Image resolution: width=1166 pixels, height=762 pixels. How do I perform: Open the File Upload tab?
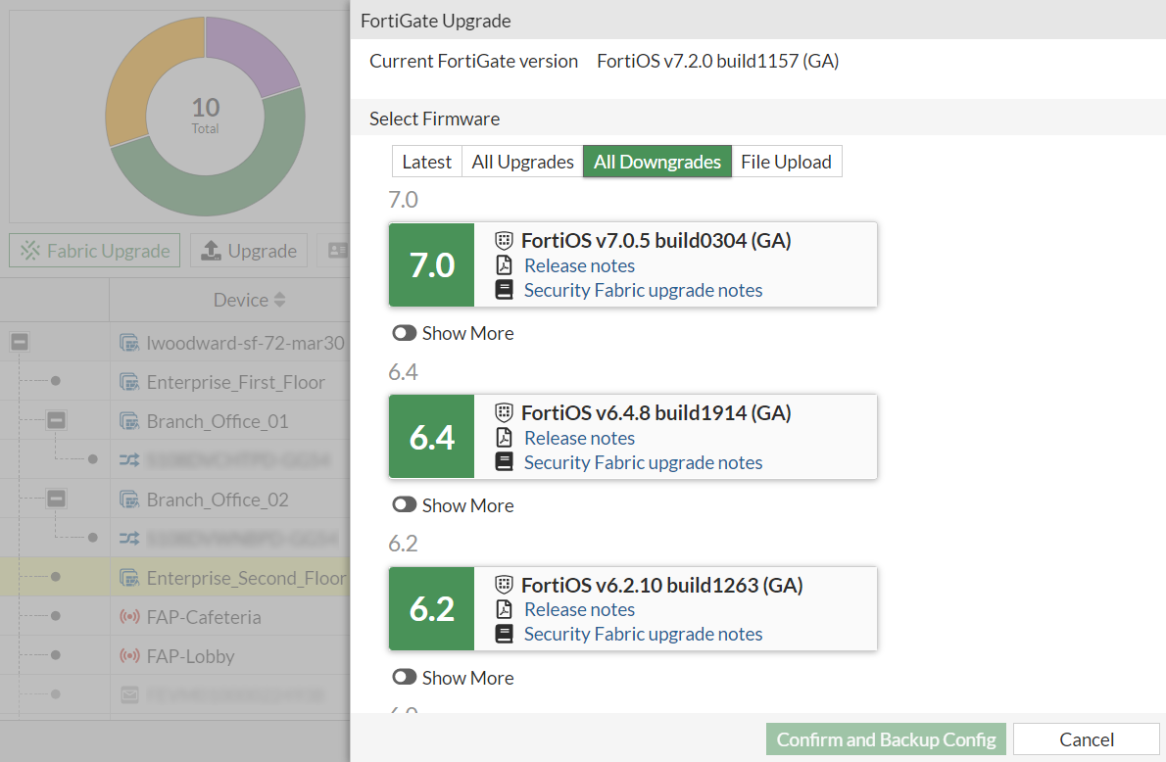[x=786, y=162]
